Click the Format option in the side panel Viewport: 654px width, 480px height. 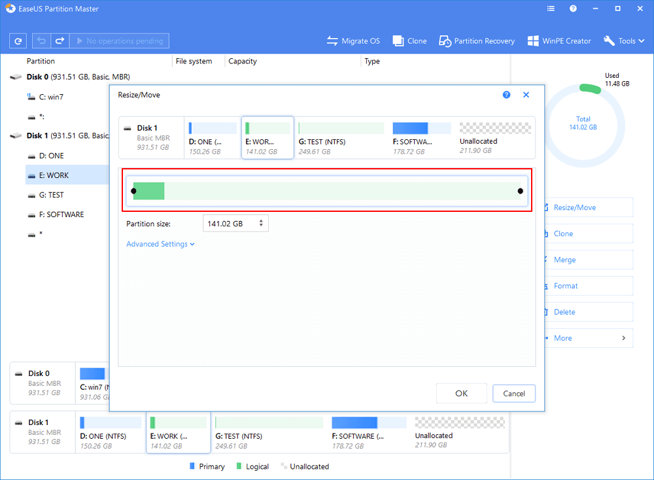(x=566, y=286)
